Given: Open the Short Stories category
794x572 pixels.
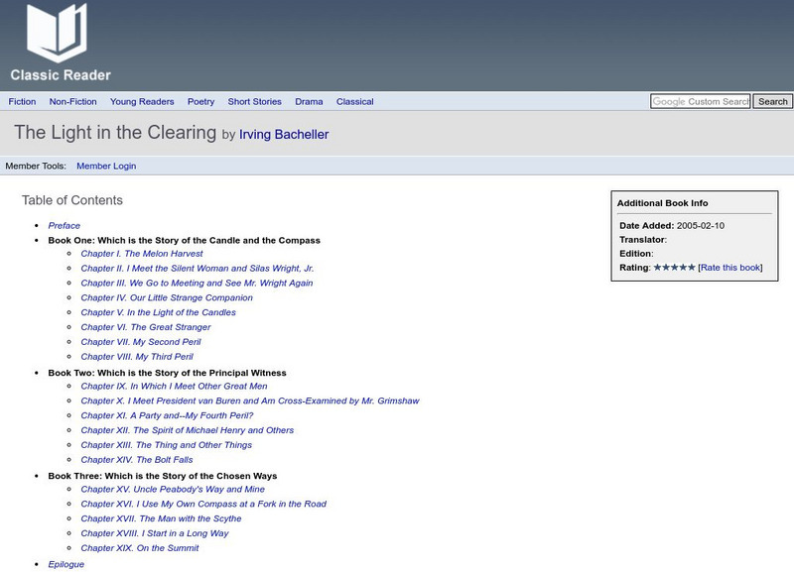Looking at the screenshot, I should [x=255, y=102].
